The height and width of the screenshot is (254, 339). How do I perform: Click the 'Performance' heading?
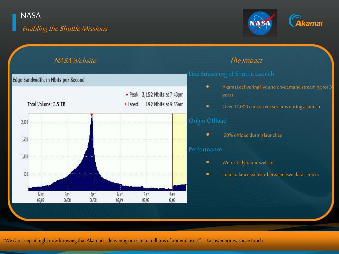205,149
